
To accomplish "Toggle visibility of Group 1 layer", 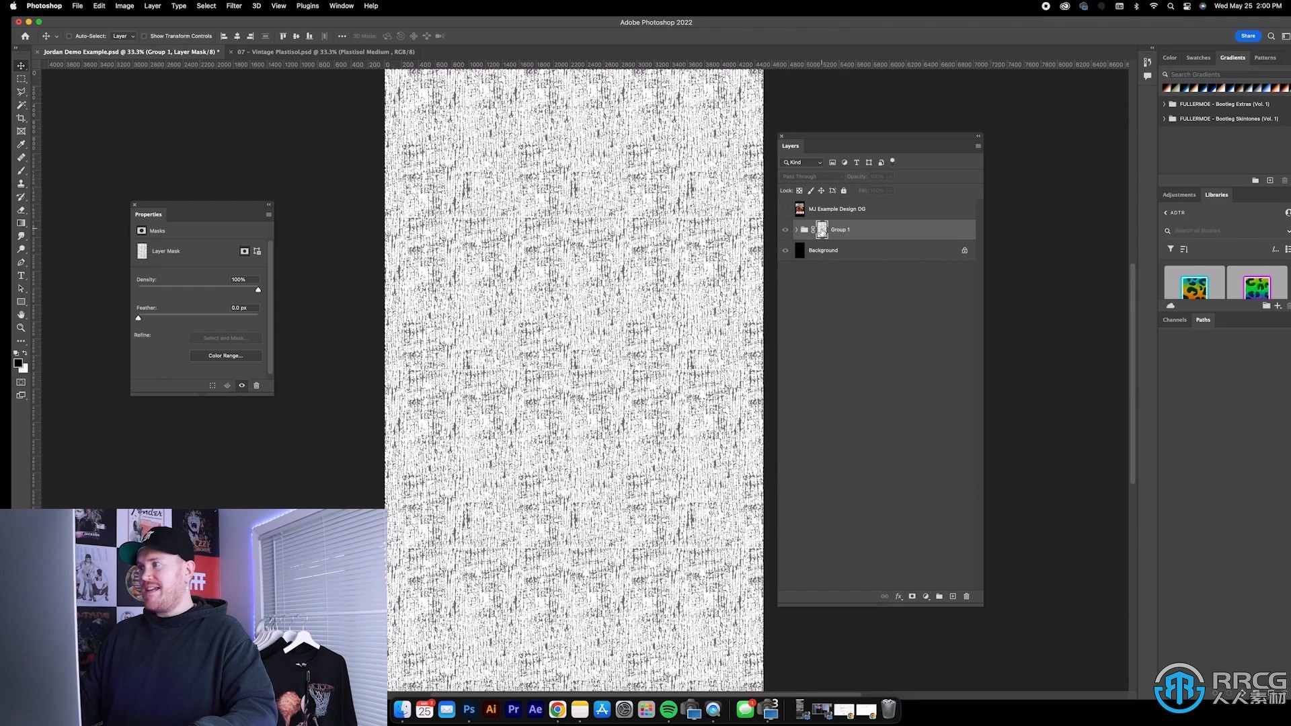I will 785,230.
